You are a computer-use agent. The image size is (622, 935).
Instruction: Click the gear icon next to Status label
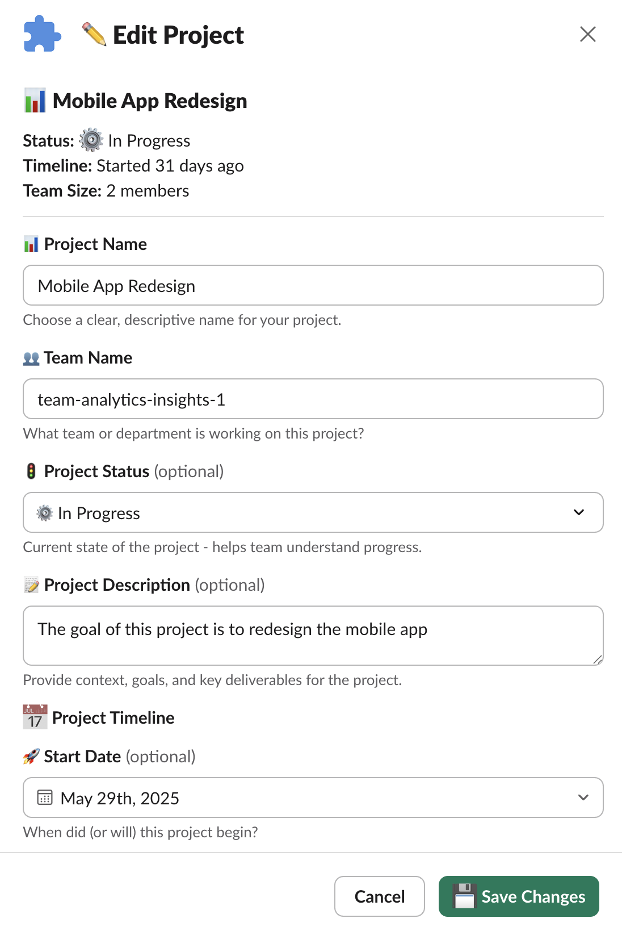(91, 140)
